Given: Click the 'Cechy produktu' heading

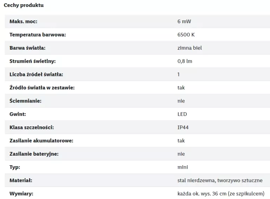Looking at the screenshot, I should click(24, 5).
